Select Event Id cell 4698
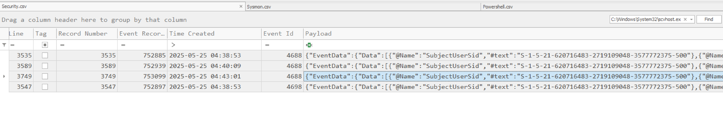The image size is (723, 135). tap(282, 87)
